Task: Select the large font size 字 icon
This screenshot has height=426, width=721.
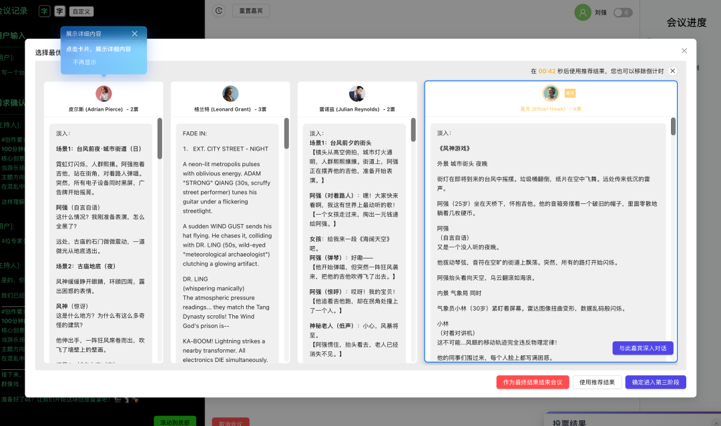Action: pos(59,11)
